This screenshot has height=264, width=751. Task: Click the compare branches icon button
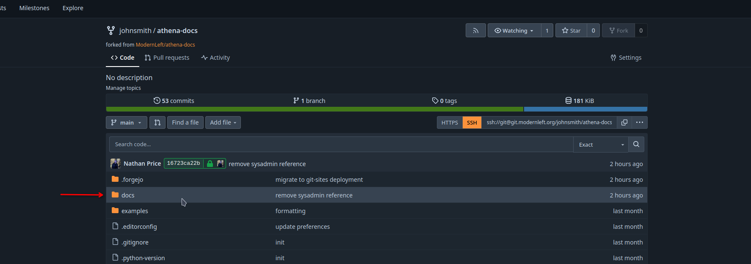click(157, 122)
